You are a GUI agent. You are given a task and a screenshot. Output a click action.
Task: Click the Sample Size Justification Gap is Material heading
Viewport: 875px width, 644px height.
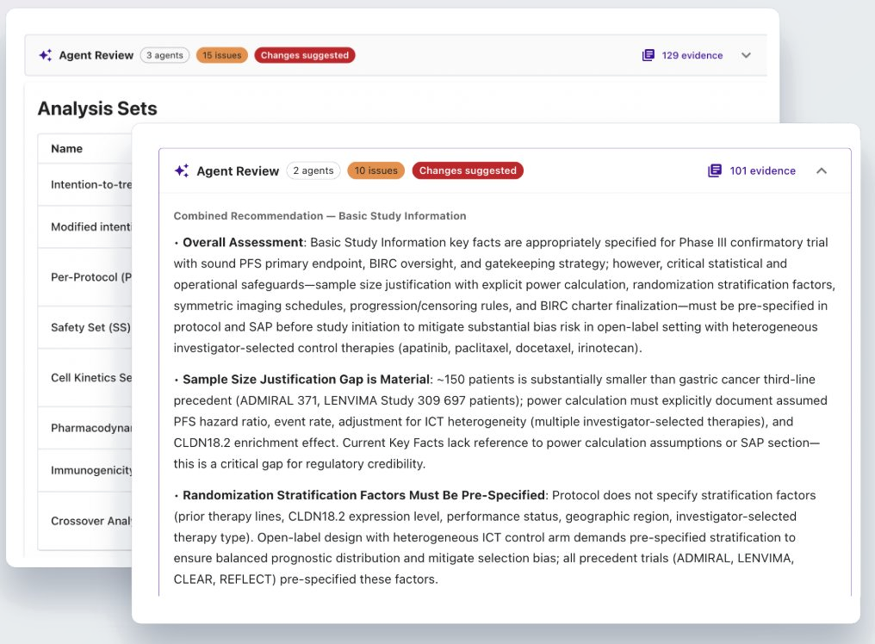[x=307, y=380]
